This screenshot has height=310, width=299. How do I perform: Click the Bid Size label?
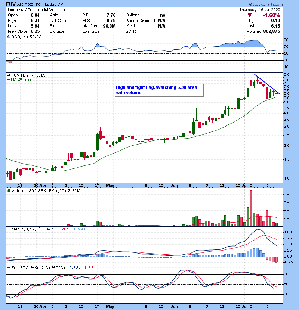58,31
